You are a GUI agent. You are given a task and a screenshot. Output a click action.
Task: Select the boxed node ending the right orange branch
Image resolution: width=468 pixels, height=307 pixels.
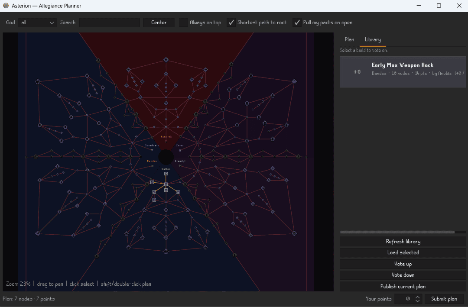pyautogui.click(x=178, y=192)
